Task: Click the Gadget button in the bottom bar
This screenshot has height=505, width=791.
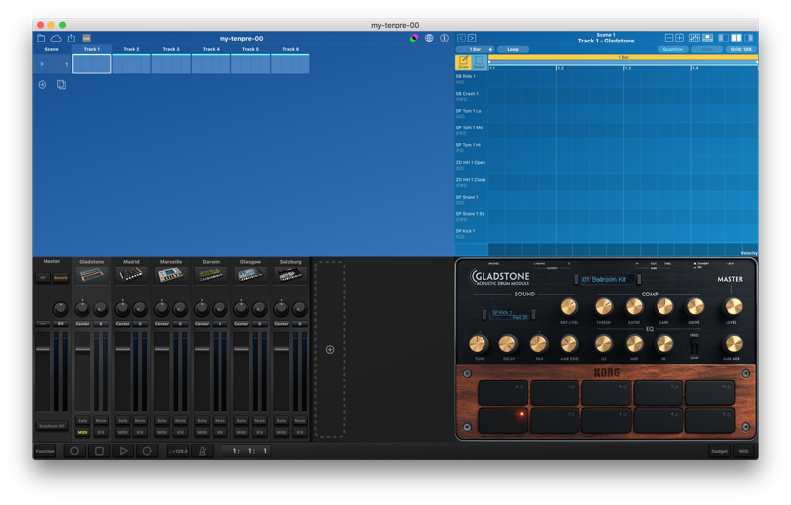Action: 720,451
